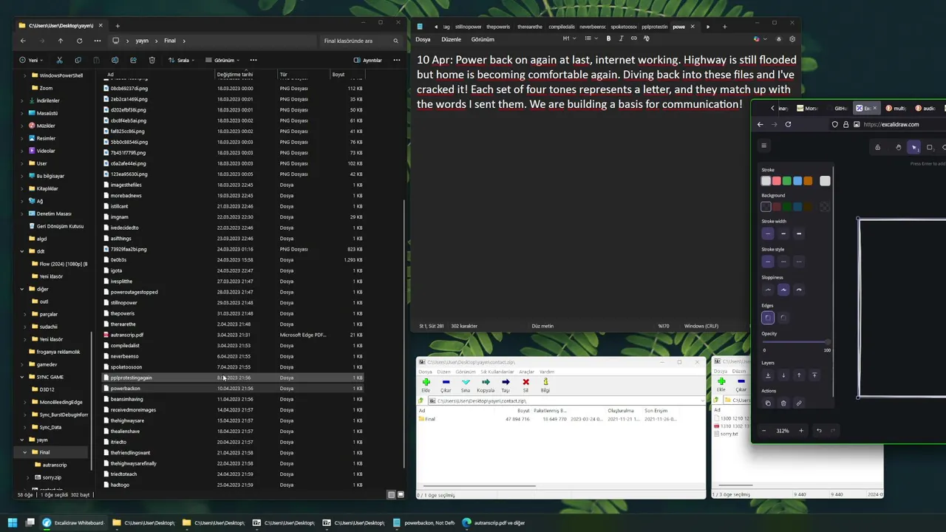Open the Düzenle menu in Notepad
Viewport: 946px width, 532px height.
[x=451, y=39]
